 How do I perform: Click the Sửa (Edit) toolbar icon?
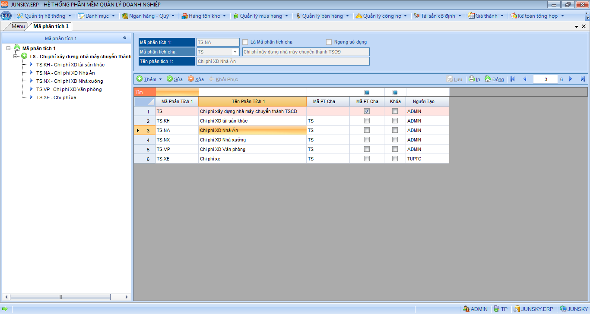(x=170, y=79)
